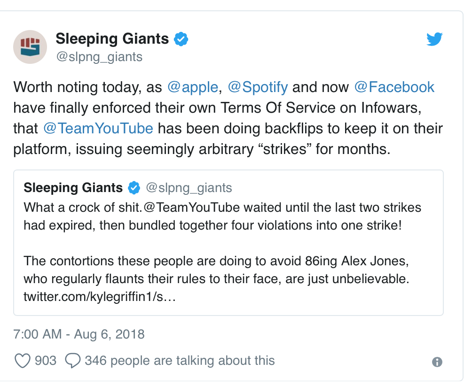Open the @TeamYouTube mention link
This screenshot has width=472, height=385.
tap(98, 128)
